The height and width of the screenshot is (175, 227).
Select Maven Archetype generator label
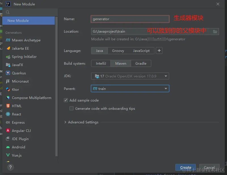pyautogui.click(x=26, y=40)
